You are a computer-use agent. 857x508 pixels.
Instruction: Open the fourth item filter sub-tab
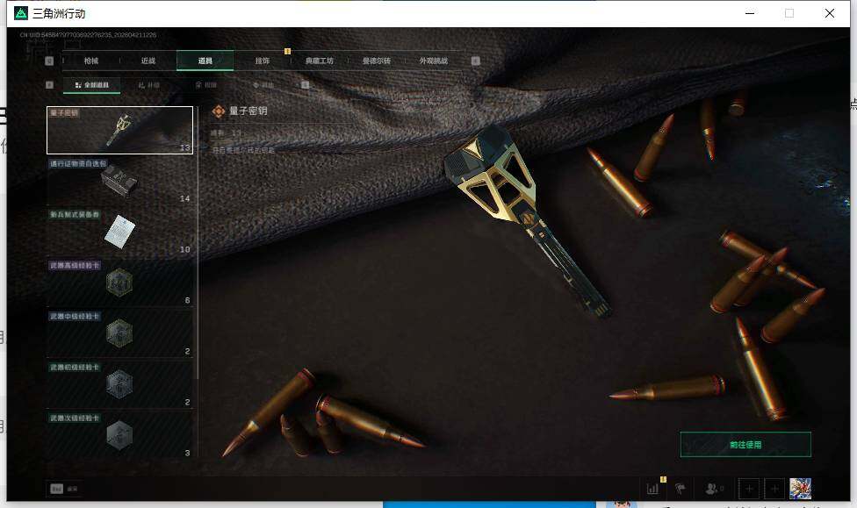pyautogui.click(x=263, y=85)
